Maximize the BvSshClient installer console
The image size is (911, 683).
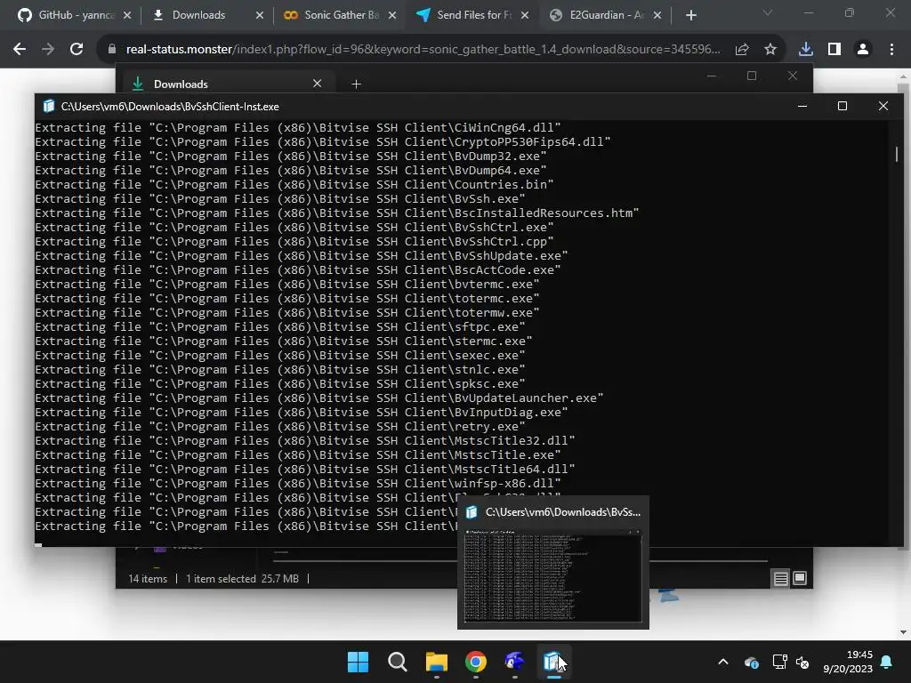[x=842, y=107]
